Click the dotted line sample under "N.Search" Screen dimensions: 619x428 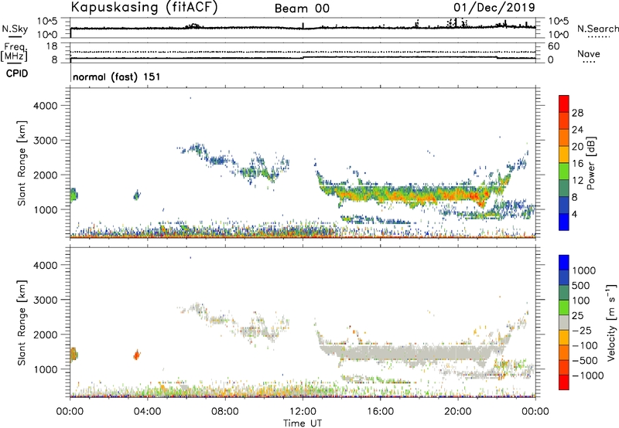click(x=598, y=37)
